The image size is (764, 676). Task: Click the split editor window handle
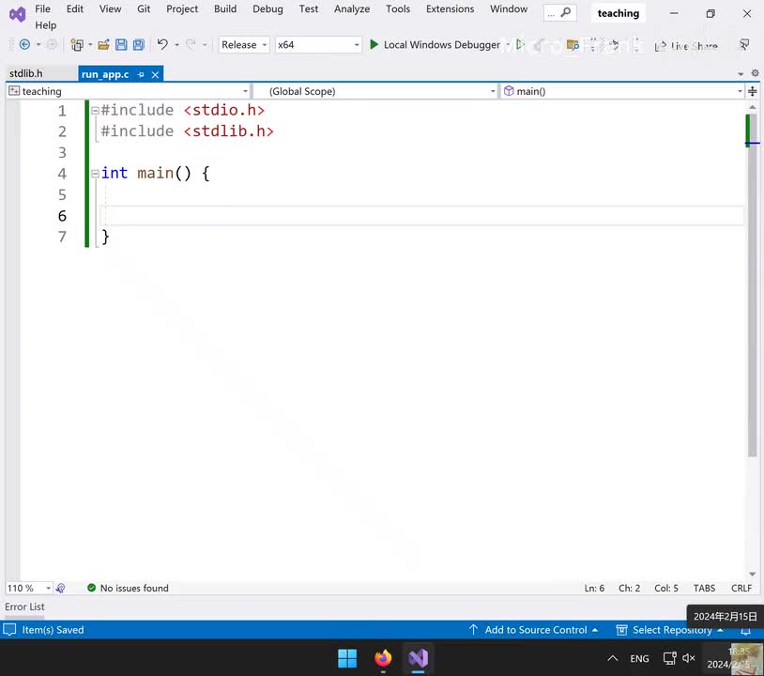753,91
